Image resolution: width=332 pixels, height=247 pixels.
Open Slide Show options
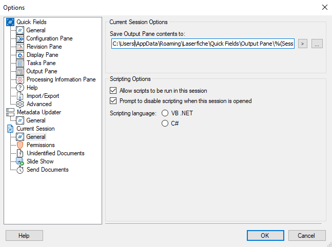click(x=40, y=161)
